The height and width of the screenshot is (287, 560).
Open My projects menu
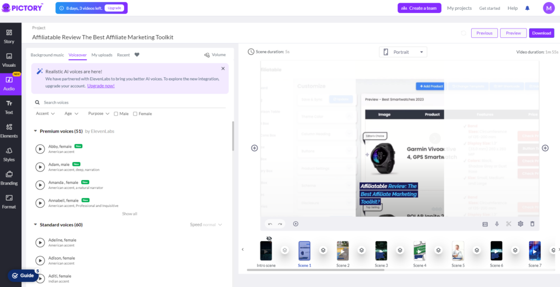[x=459, y=8]
